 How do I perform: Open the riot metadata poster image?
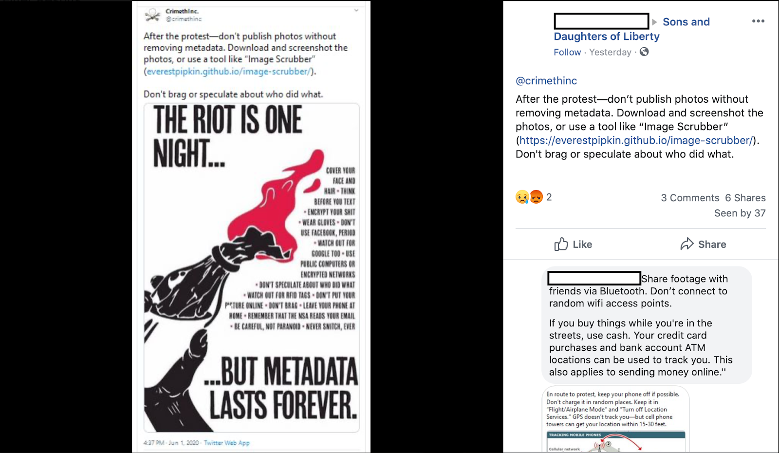click(x=252, y=267)
